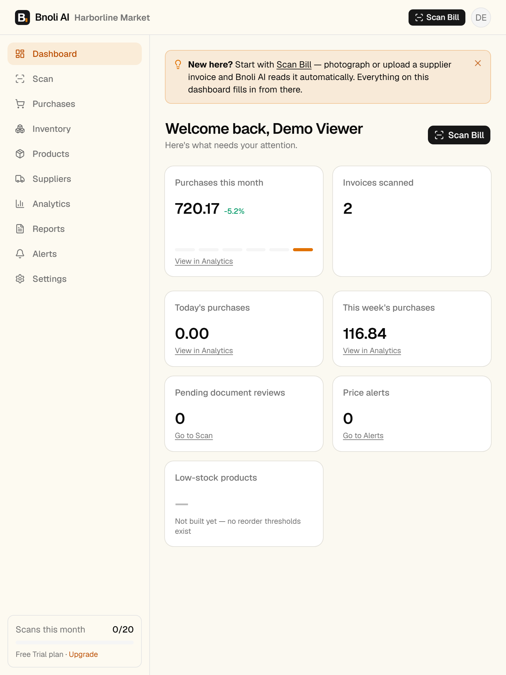Click the Inventory boxes icon
The height and width of the screenshot is (675, 506).
tap(20, 129)
